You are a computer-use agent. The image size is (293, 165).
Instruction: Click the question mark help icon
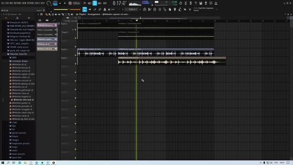(195, 3)
